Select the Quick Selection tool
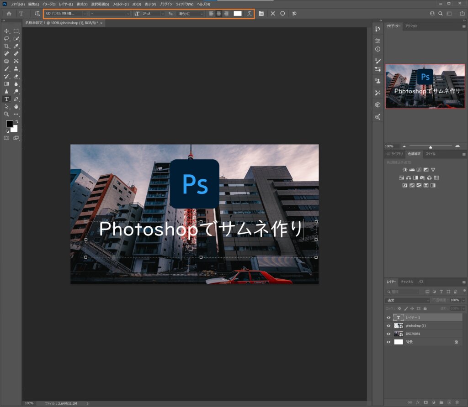The height and width of the screenshot is (407, 468). [16, 38]
